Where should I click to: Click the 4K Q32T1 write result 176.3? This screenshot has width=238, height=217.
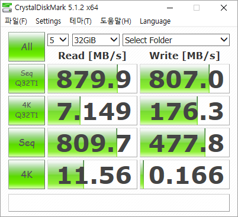(x=185, y=111)
